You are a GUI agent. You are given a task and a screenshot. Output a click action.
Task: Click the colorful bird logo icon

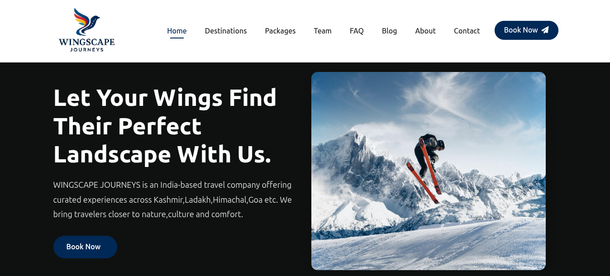click(x=87, y=22)
